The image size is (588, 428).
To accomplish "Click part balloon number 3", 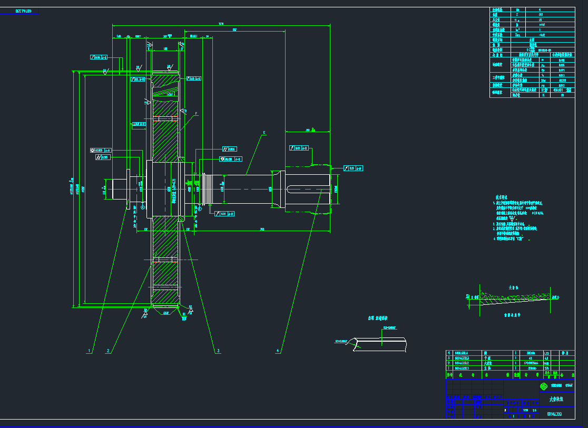I will coord(218,350).
